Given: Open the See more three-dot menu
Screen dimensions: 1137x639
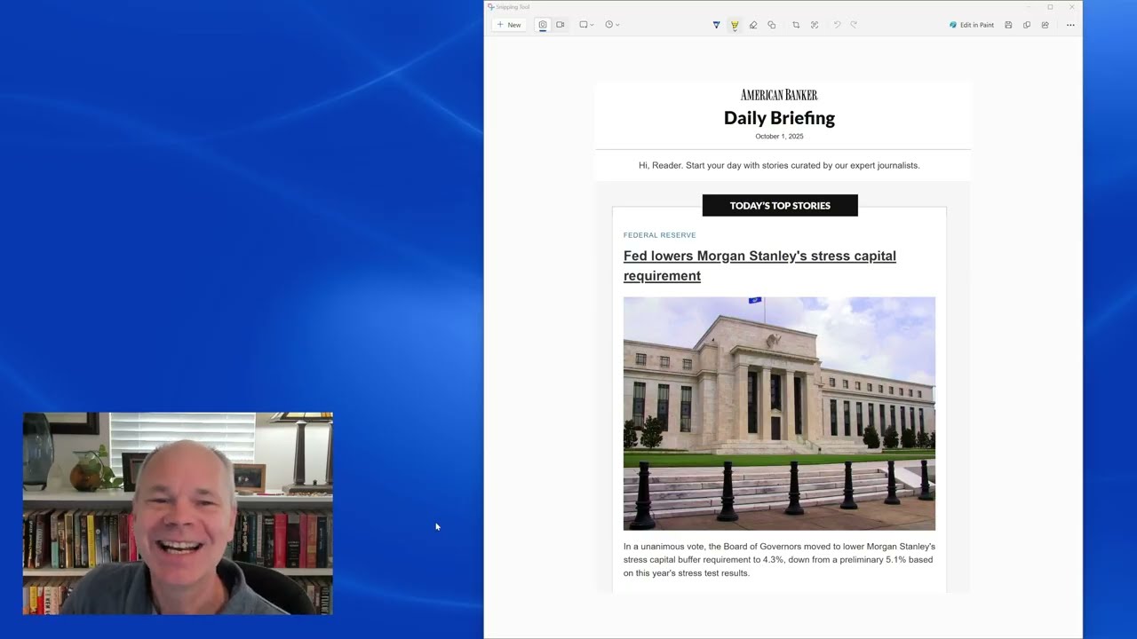Looking at the screenshot, I should [x=1070, y=25].
